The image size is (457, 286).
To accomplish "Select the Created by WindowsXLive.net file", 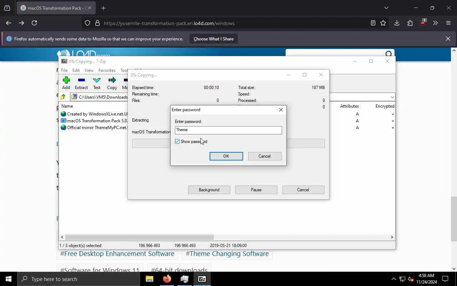I will (94, 114).
